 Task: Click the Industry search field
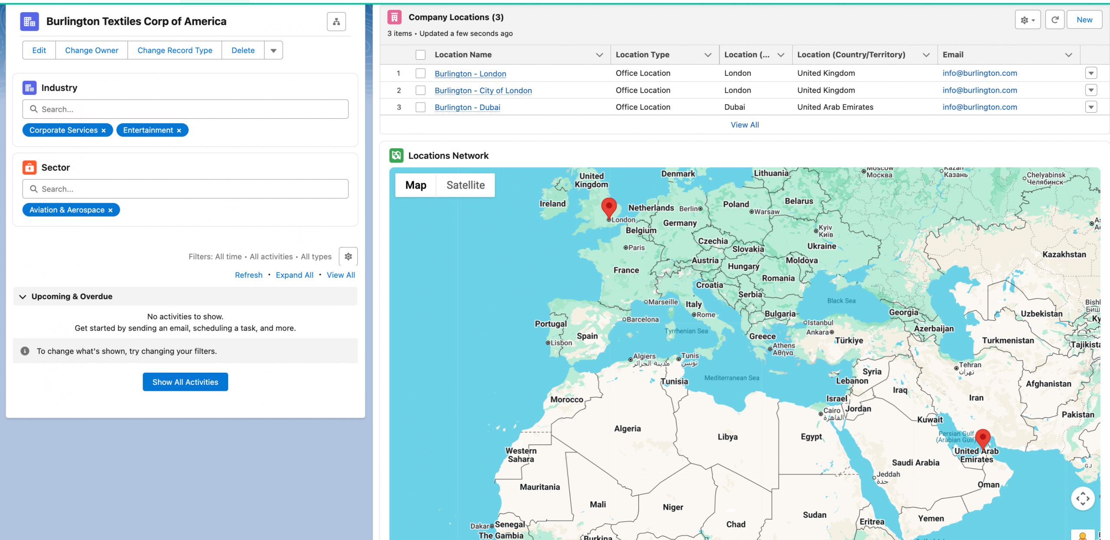click(x=185, y=109)
